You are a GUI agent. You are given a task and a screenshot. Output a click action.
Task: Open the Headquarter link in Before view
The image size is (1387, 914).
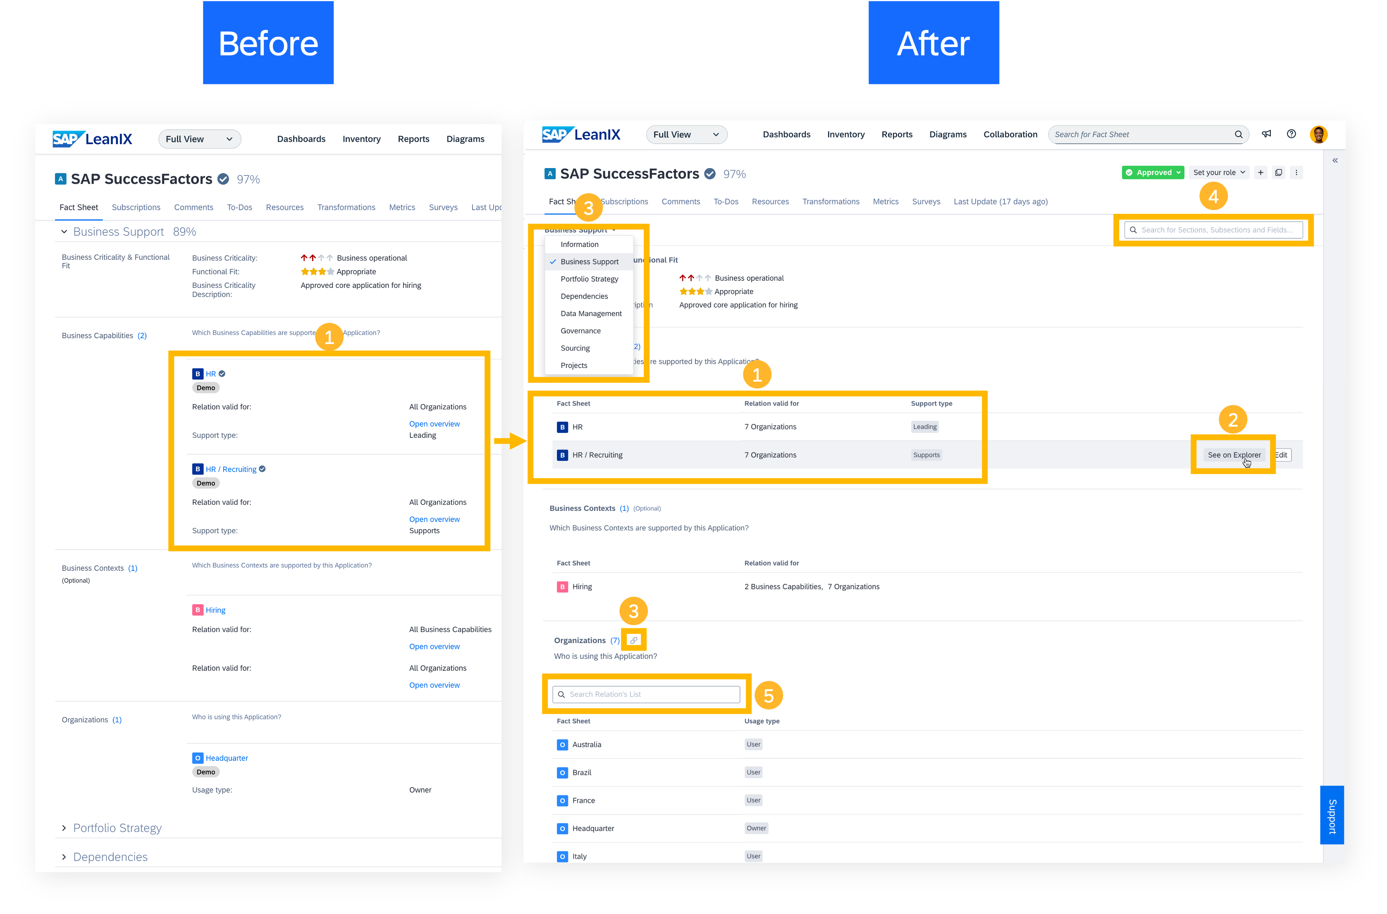point(227,758)
